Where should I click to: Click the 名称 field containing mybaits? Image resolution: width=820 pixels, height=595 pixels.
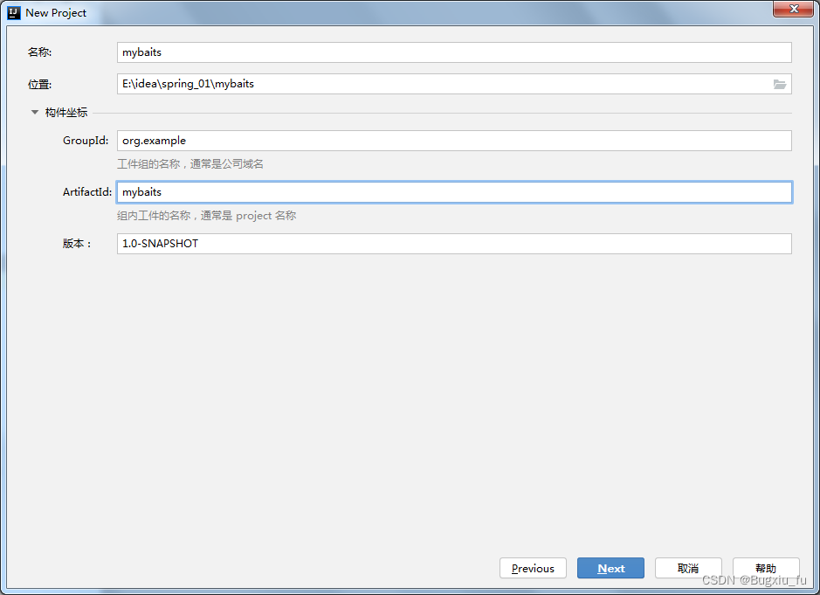pos(454,52)
